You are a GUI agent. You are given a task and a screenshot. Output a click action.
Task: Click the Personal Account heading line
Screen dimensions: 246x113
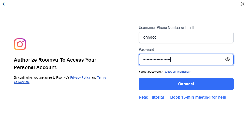(x=35, y=67)
